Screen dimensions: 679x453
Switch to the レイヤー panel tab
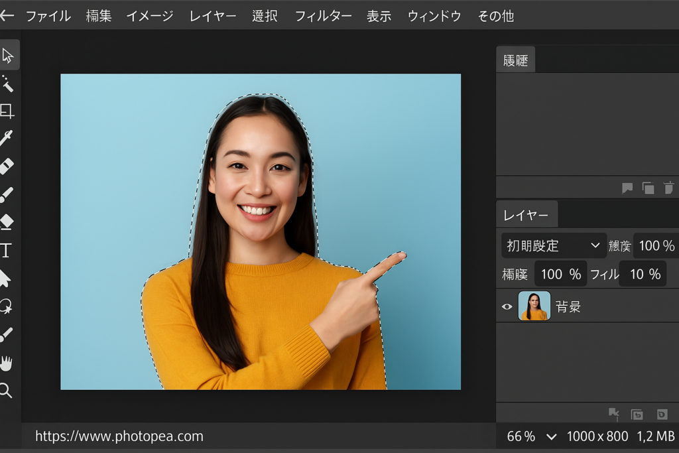pos(526,215)
